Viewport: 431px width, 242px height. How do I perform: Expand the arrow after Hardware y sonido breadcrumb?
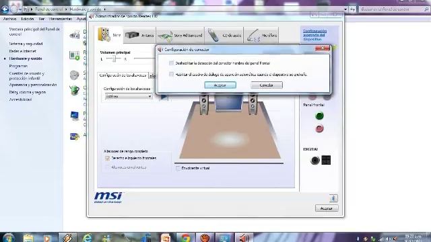[x=105, y=9]
